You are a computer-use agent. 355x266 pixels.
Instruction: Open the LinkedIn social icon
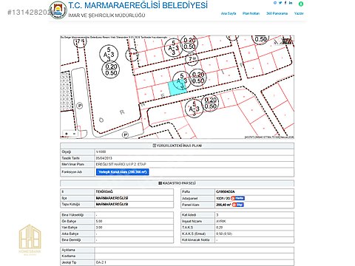pyautogui.click(x=291, y=3)
